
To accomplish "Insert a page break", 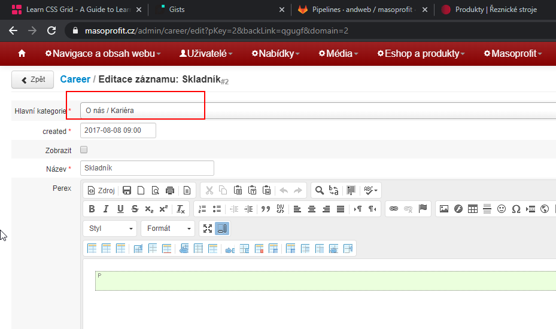I will (x=530, y=209).
